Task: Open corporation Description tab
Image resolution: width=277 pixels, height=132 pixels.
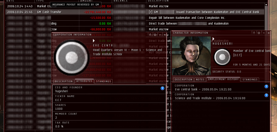Action: (x=63, y=81)
